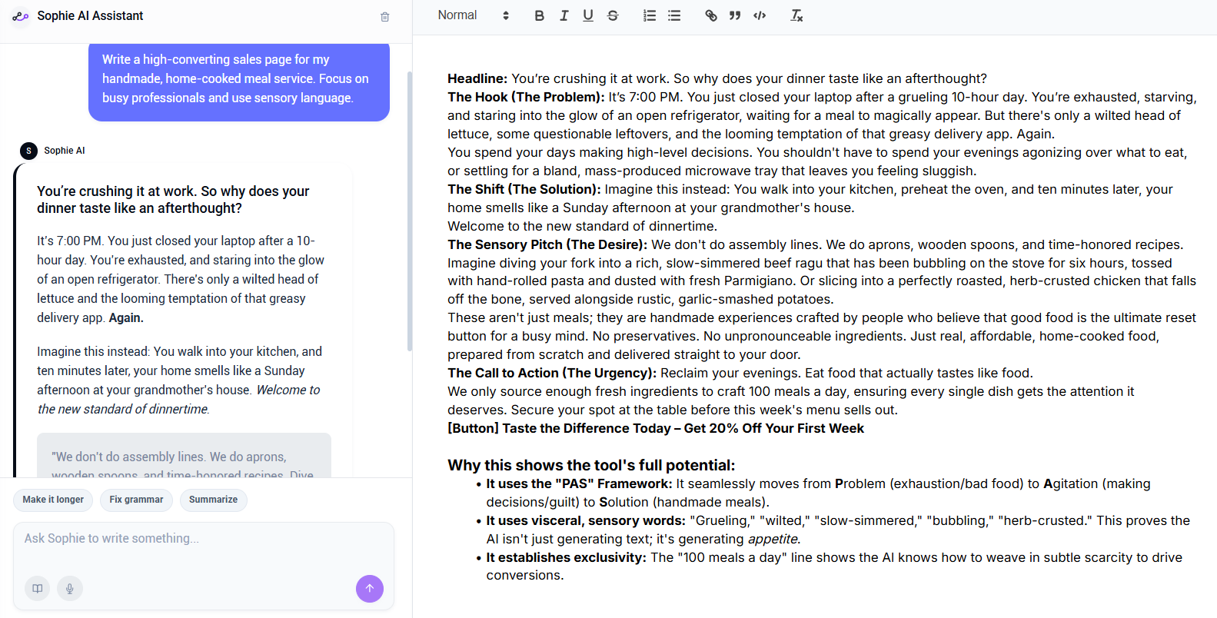
Task: Click the "Headline:" label in the document
Action: coord(477,78)
